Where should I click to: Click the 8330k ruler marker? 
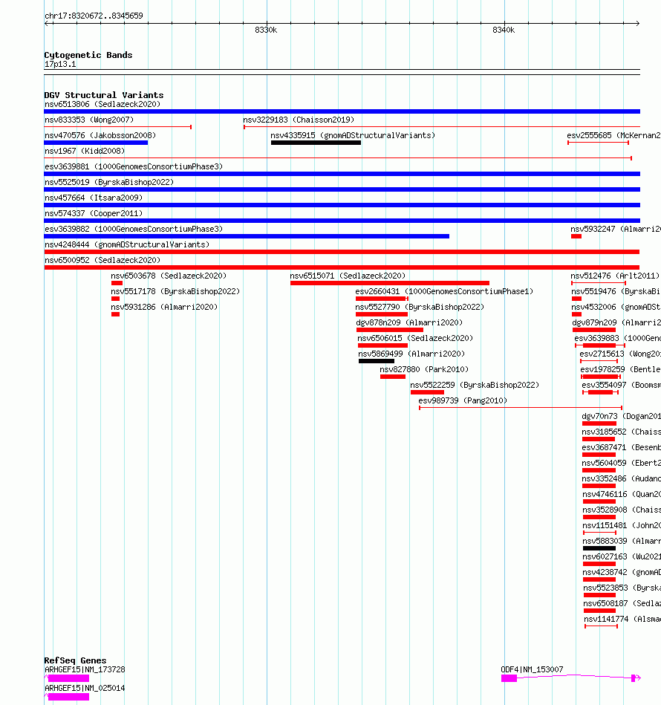[x=266, y=30]
